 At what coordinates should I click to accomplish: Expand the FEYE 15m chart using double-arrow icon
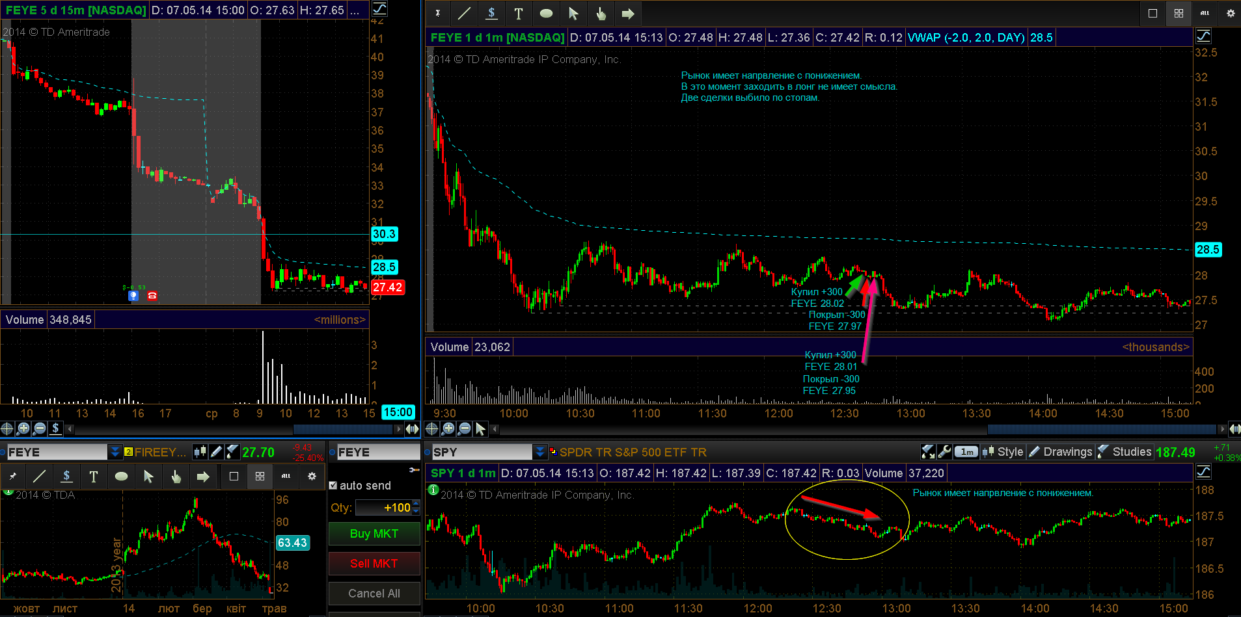point(412,428)
